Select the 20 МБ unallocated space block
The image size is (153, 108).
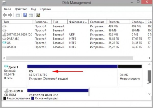(130, 75)
